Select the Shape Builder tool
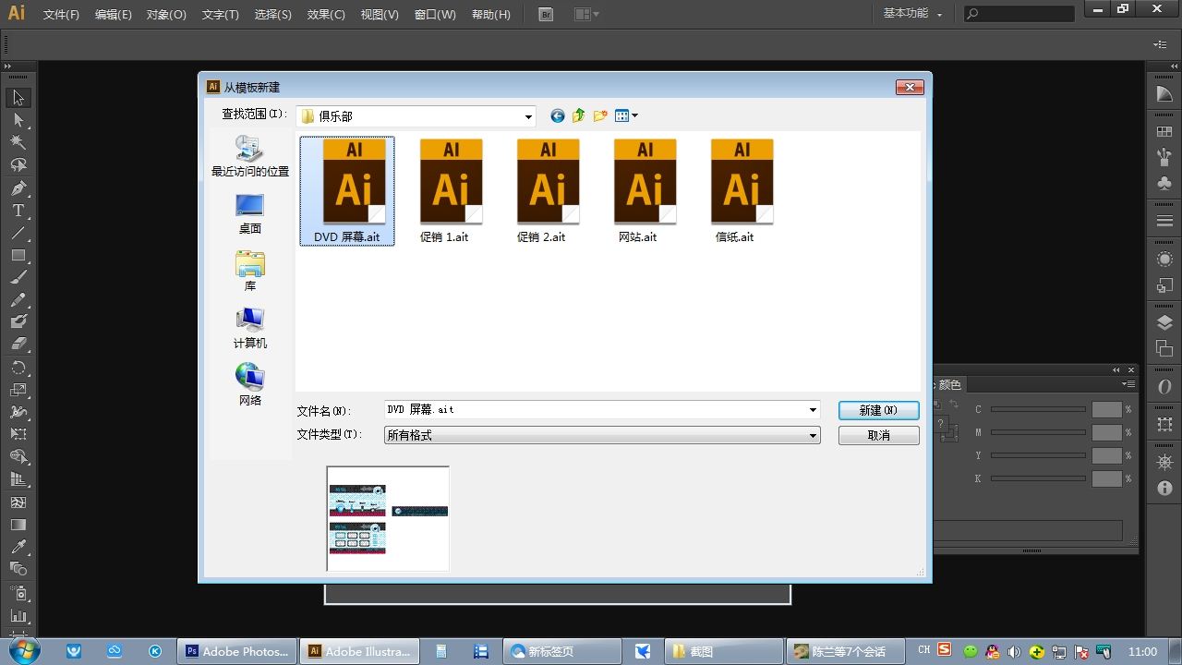Screen dimensions: 1182x665 coord(18,456)
